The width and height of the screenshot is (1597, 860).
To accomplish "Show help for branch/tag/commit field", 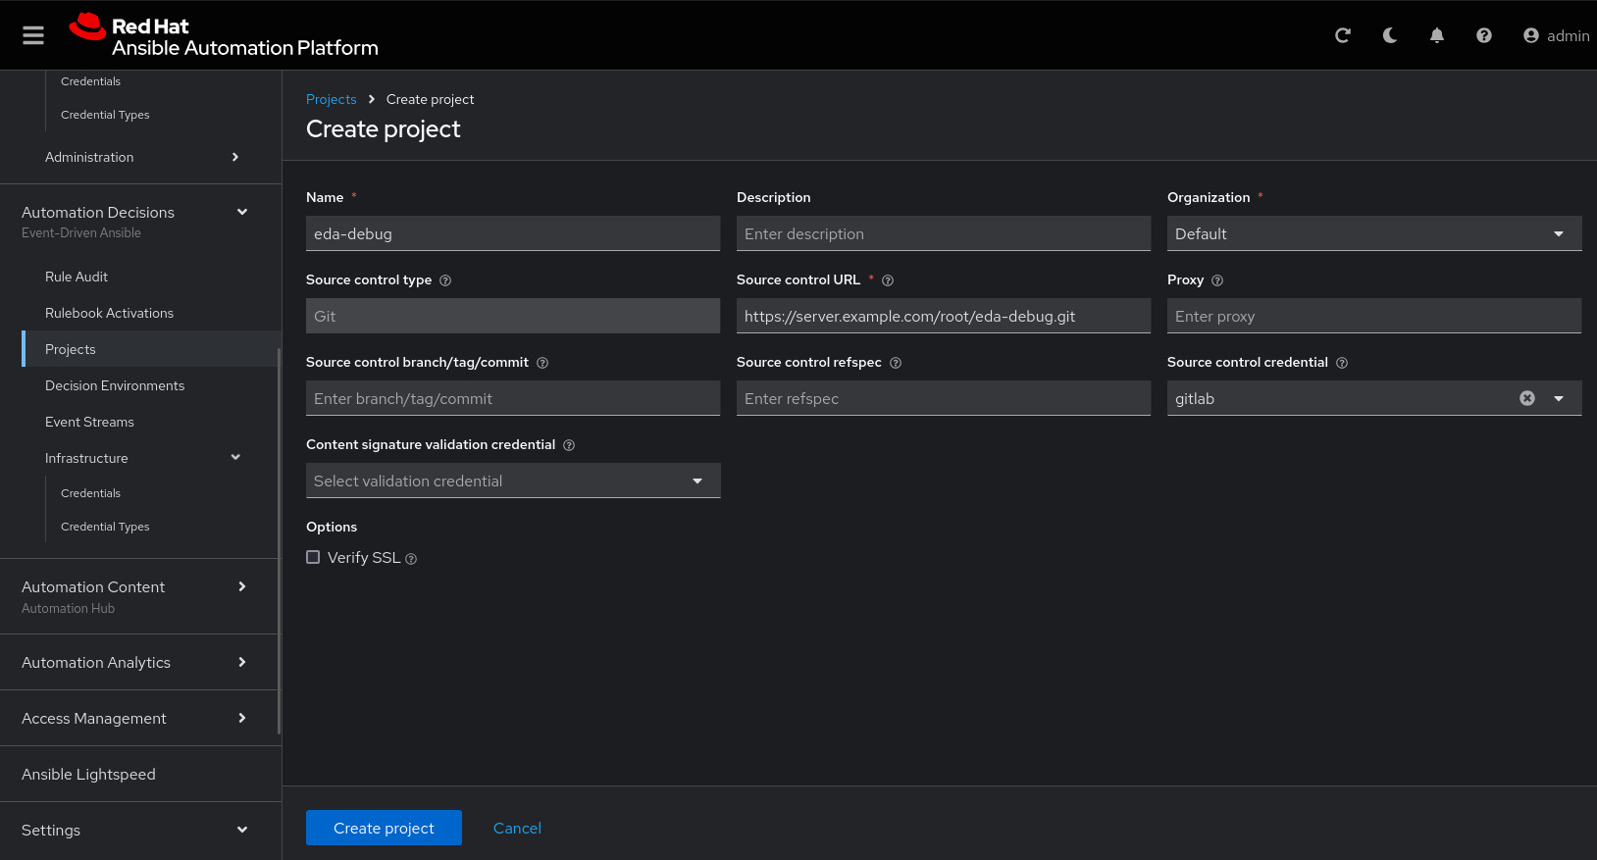I will (542, 363).
